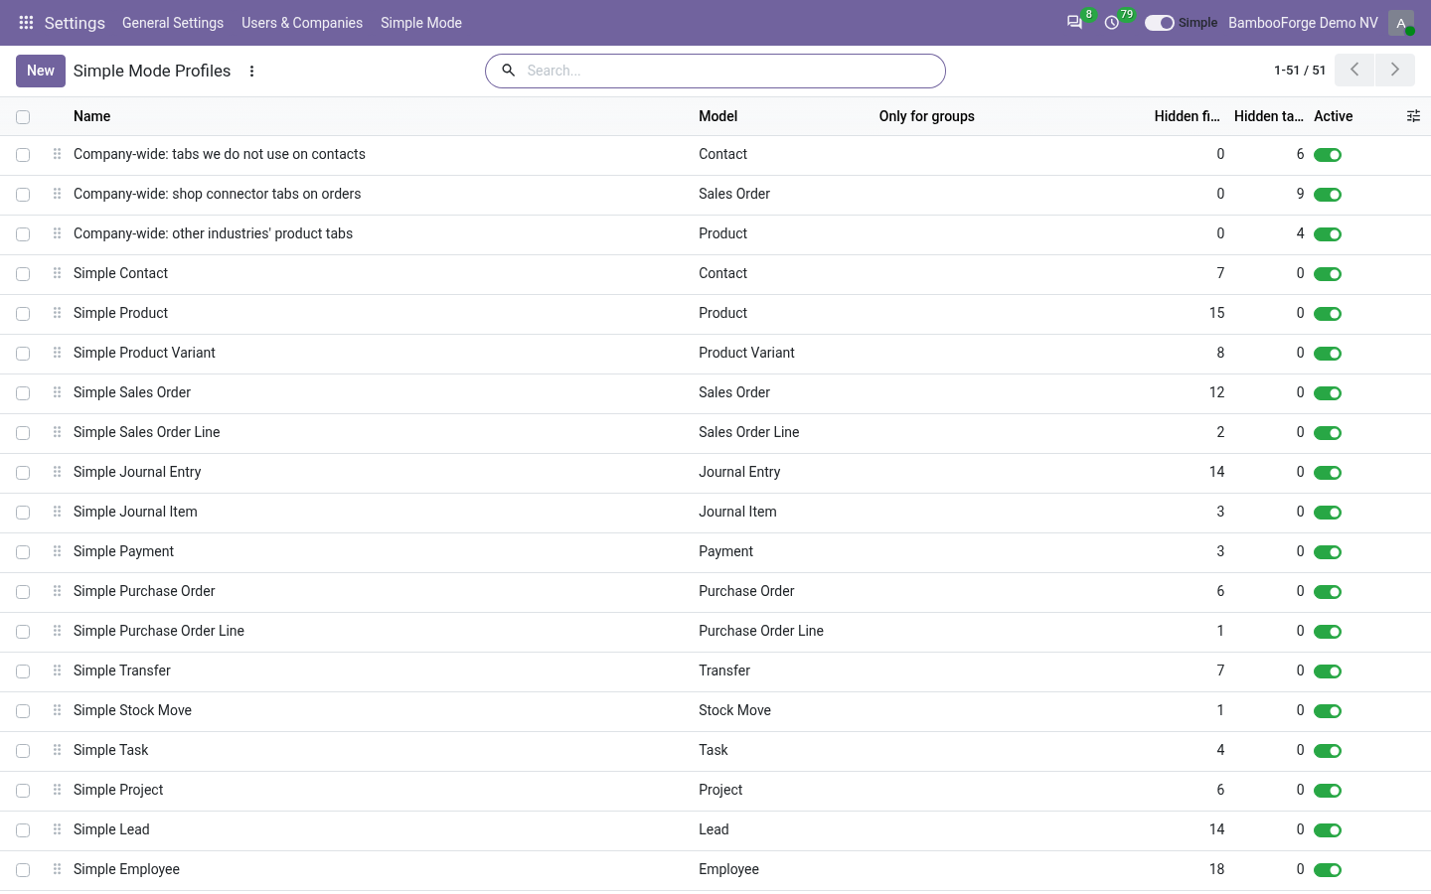The image size is (1431, 894).
Task: Go to the previous page arrow
Action: point(1354,70)
